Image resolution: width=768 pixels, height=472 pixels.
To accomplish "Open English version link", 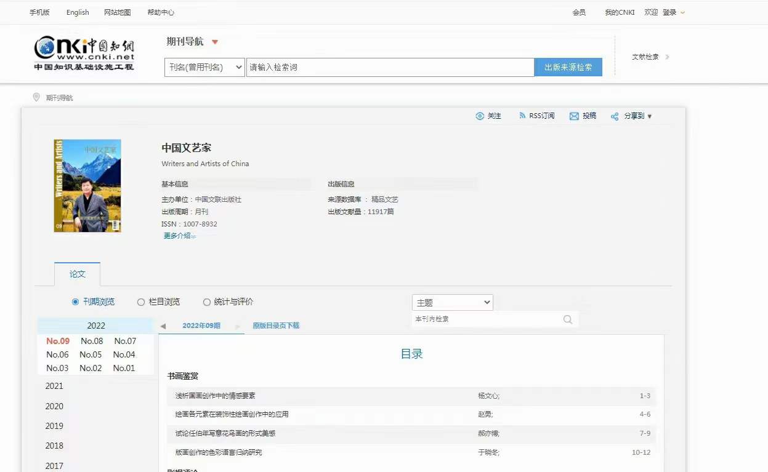I will click(x=78, y=12).
